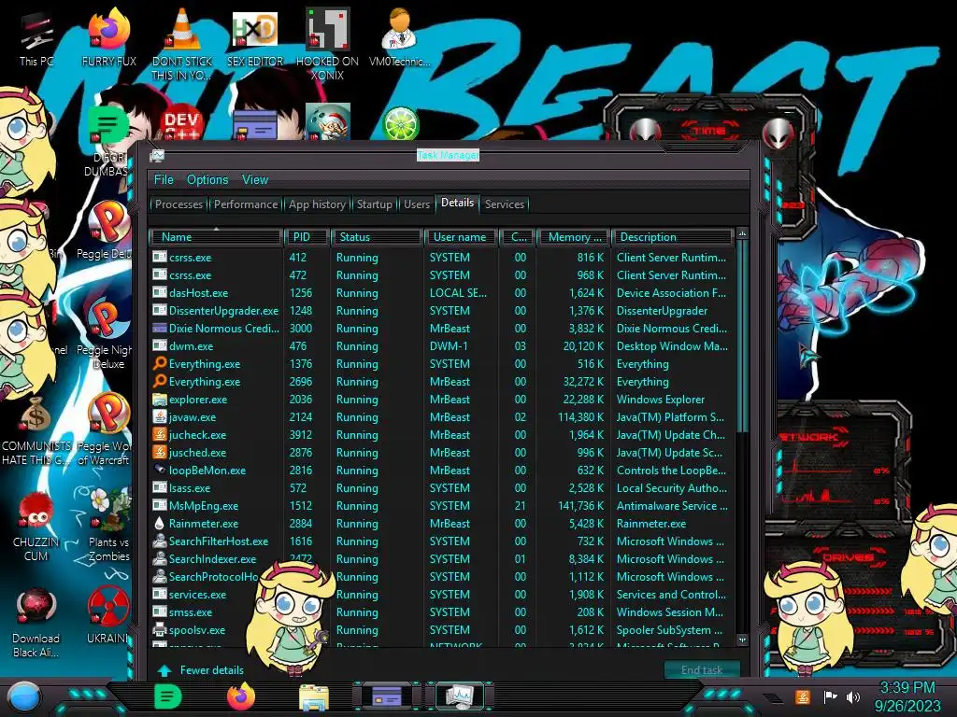Click the vertical scrollbar thumb in Details
This screenshot has height=717, width=957.
coord(742,335)
